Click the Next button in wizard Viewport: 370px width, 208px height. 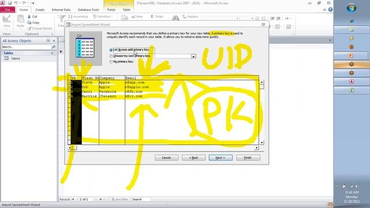[x=221, y=158]
